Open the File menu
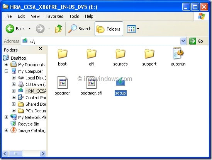This screenshot has width=212, height=160. click(x=8, y=16)
